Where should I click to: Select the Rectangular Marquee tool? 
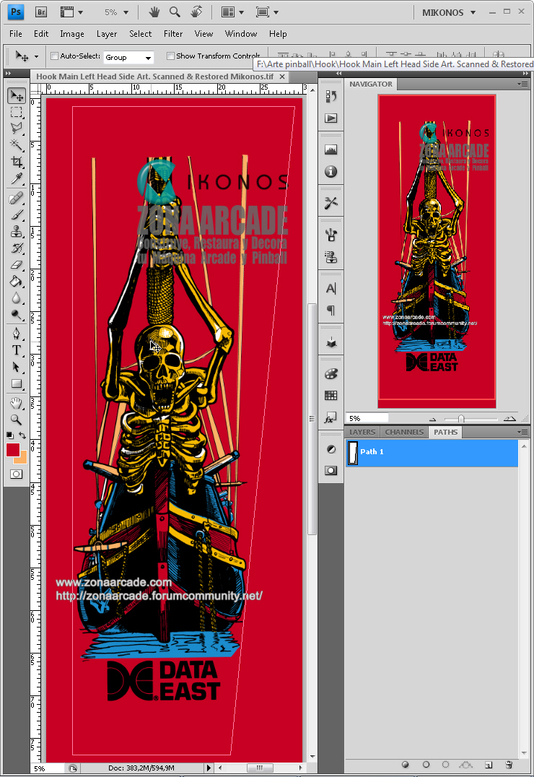tap(17, 113)
